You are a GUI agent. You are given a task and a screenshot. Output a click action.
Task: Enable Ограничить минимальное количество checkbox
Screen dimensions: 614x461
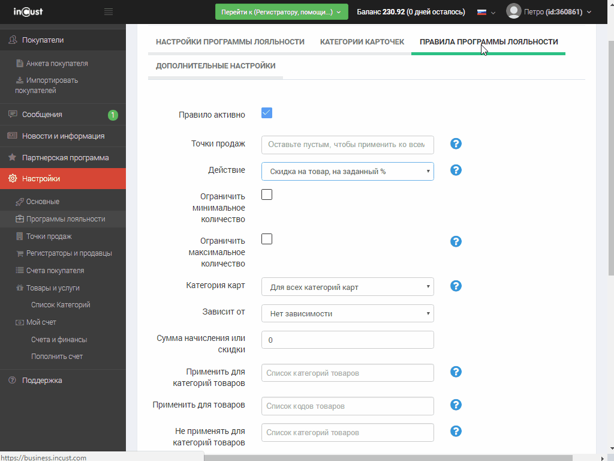(x=267, y=194)
